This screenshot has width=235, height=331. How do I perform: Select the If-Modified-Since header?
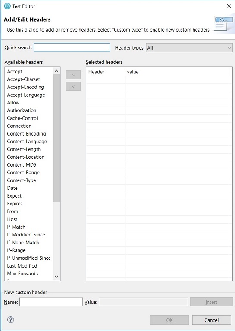26,235
